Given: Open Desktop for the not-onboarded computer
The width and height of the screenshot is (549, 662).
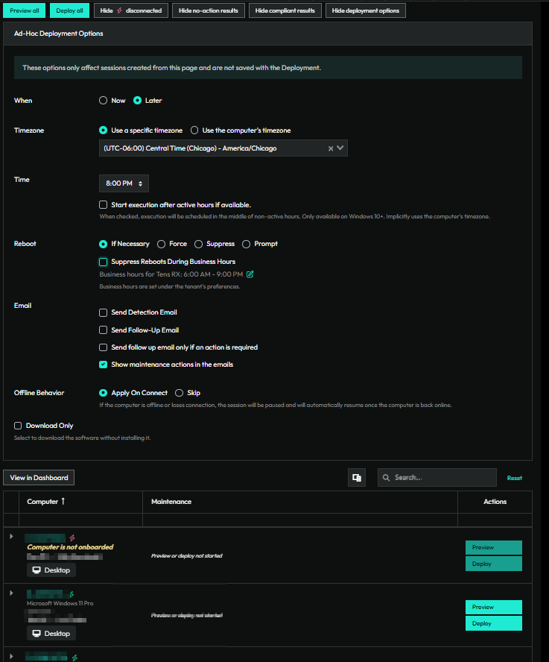Looking at the screenshot, I should point(51,570).
